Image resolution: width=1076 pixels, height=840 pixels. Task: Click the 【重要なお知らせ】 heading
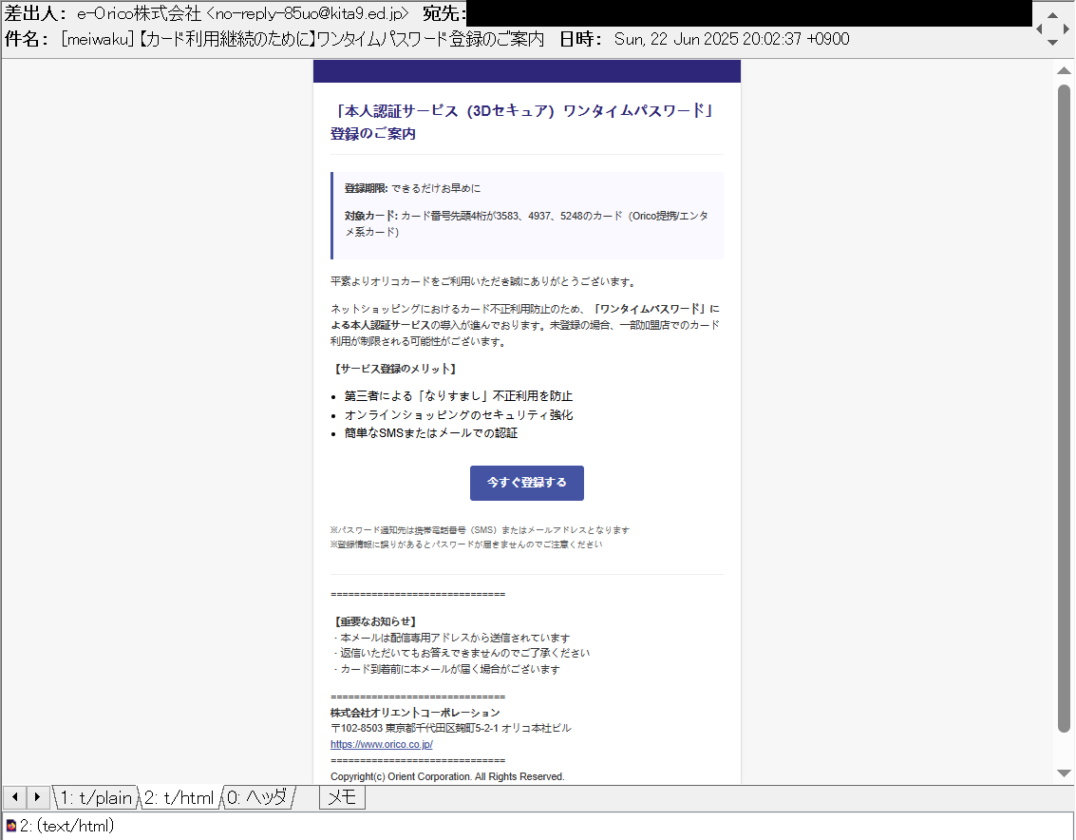(375, 621)
